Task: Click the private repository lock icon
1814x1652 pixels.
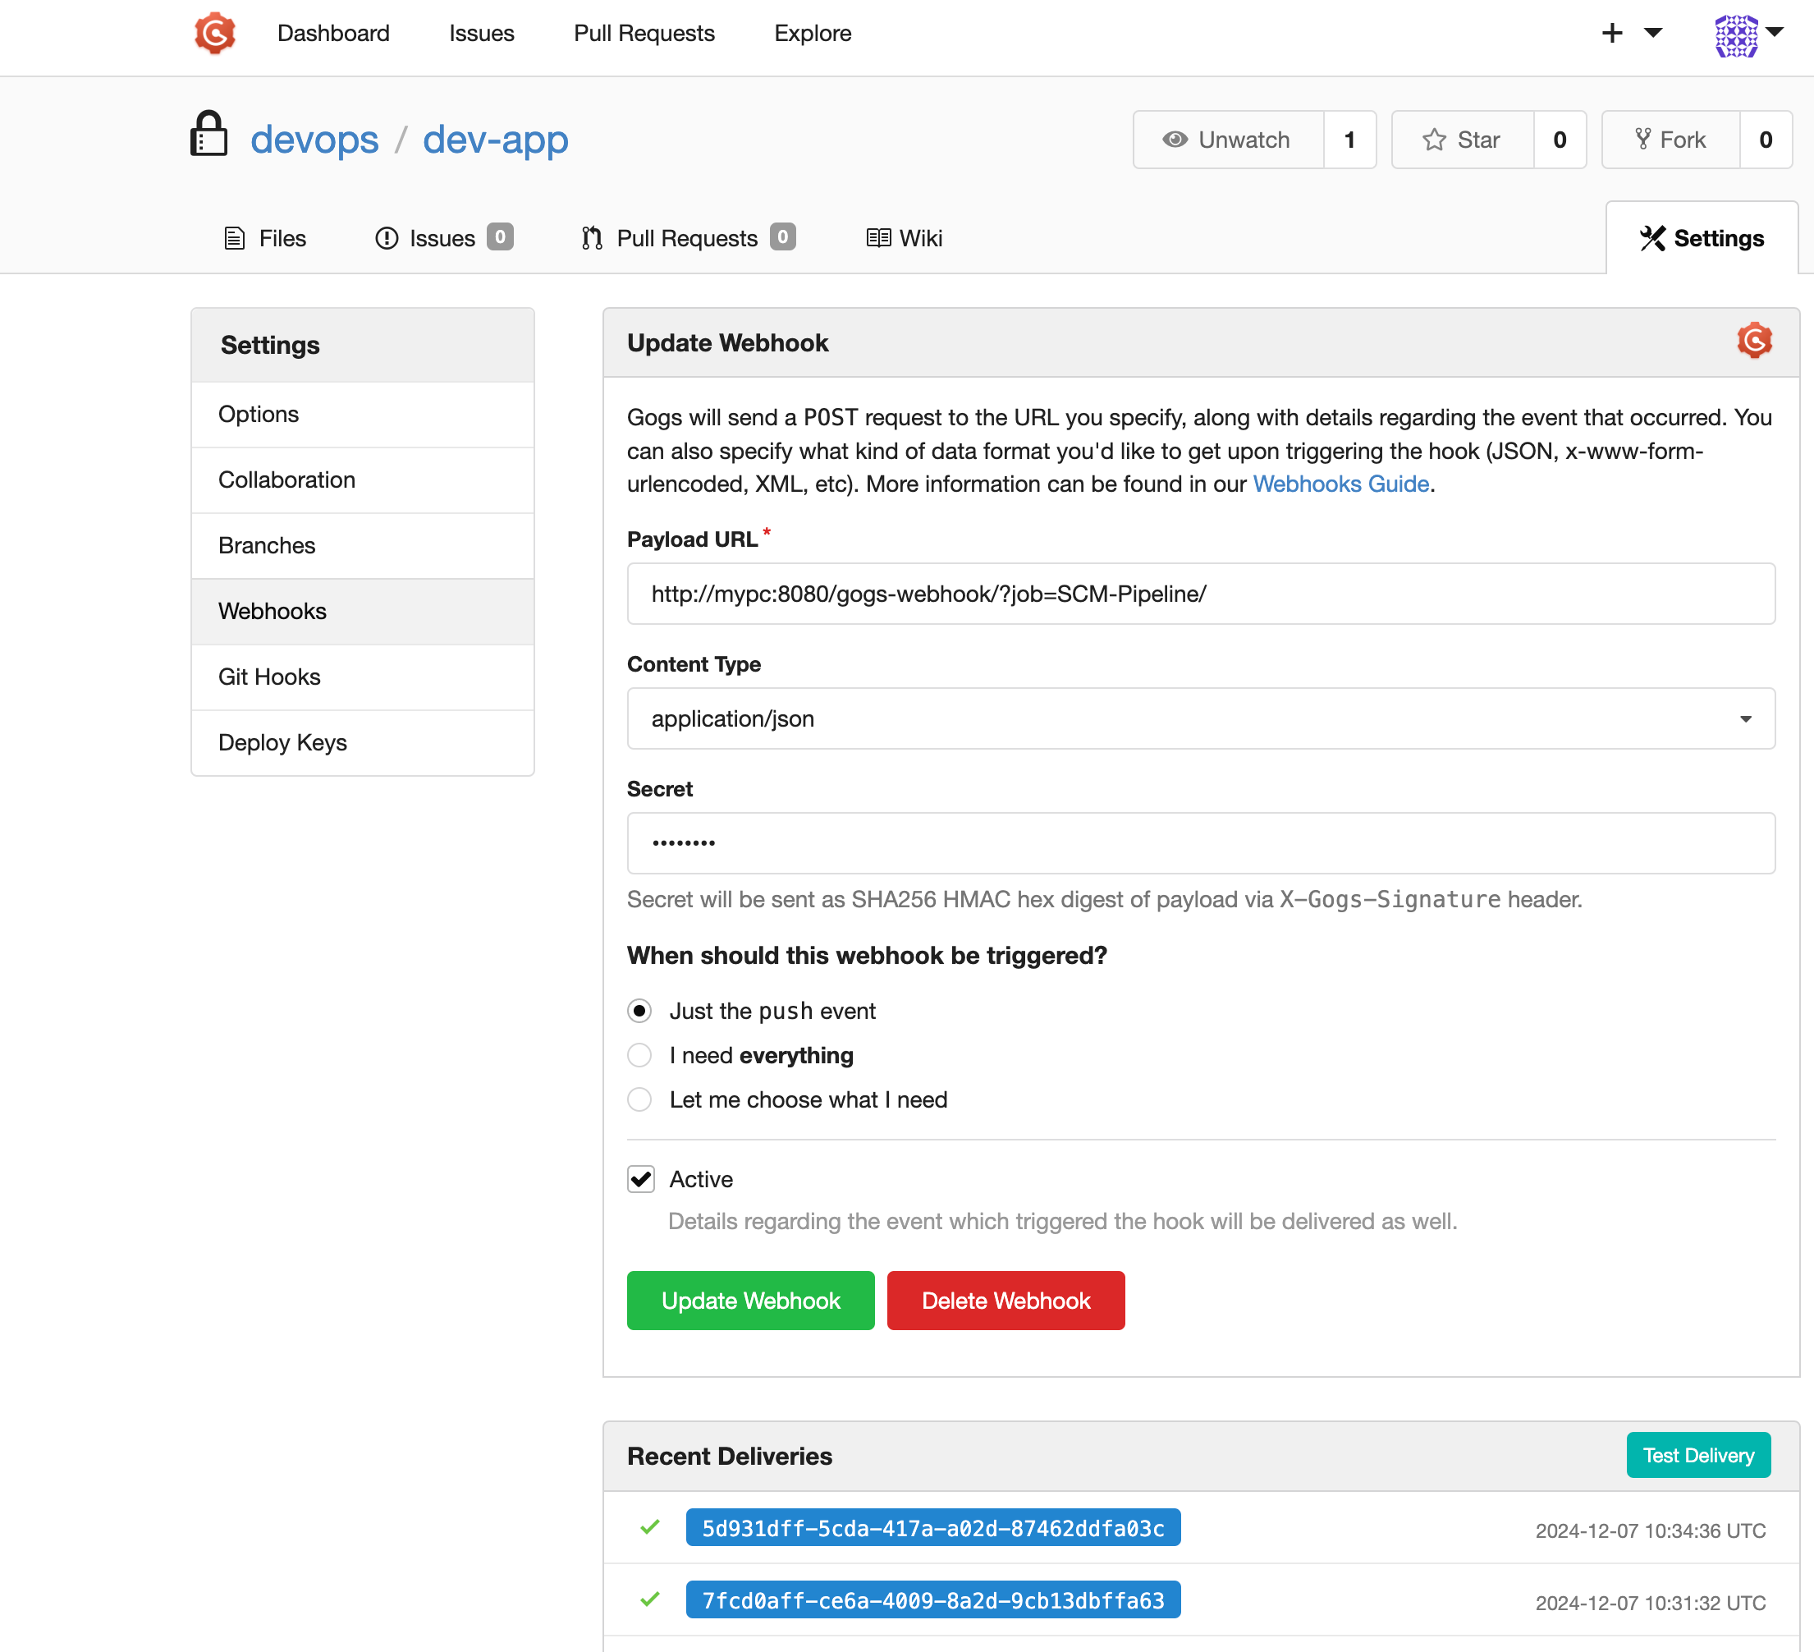Action: pyautogui.click(x=208, y=135)
